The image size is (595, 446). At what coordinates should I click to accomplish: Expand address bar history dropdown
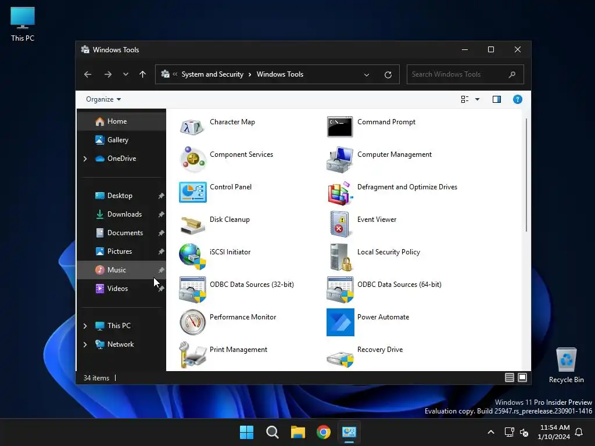coord(367,75)
